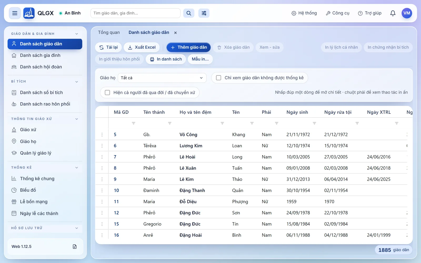Filter the Ngày sinh column

pos(314,123)
